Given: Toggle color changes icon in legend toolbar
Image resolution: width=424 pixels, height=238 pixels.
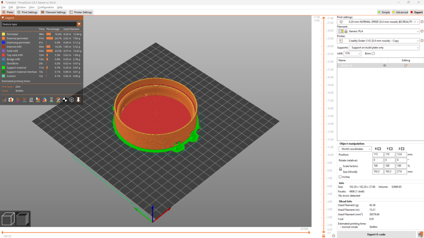Looking at the screenshot, I should pos(45,100).
